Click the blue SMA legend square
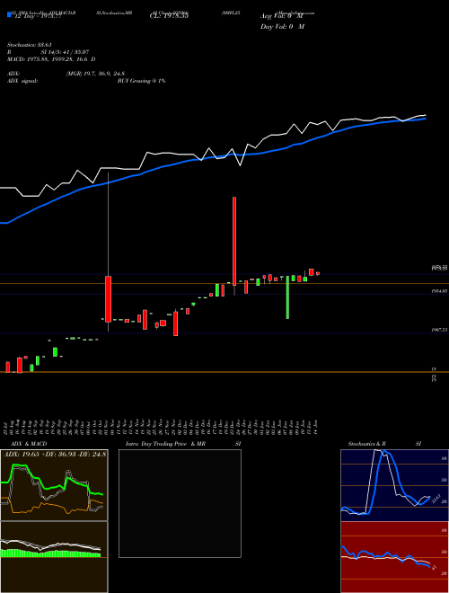The image size is (449, 593). (10, 15)
